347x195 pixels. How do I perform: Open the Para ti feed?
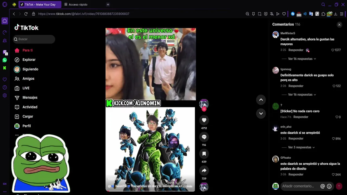[27, 50]
